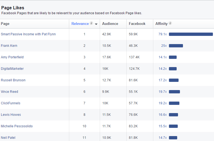214x141 pixels.
Task: Click the 19.2x affinity value
Action: point(163,103)
